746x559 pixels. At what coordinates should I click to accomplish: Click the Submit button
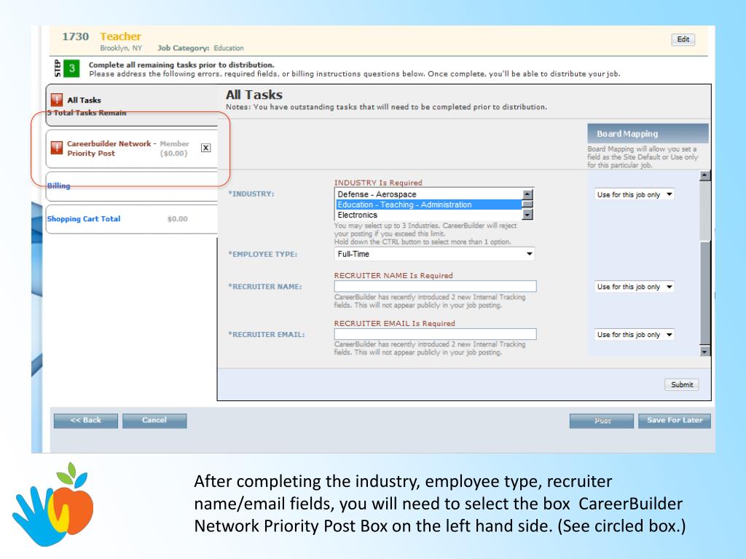click(x=682, y=384)
